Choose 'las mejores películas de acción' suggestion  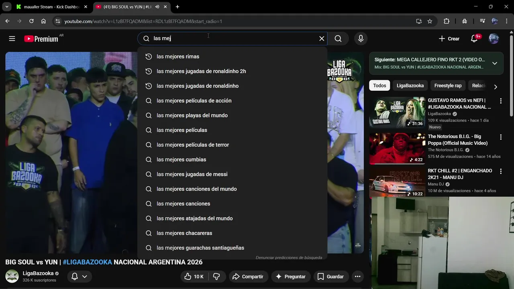point(232,101)
